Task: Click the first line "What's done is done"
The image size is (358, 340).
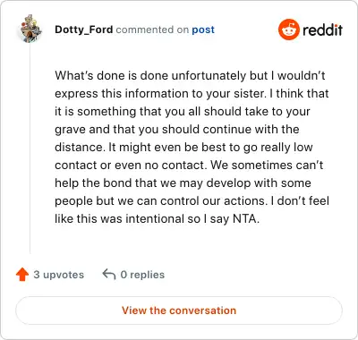Action: pyautogui.click(x=111, y=75)
